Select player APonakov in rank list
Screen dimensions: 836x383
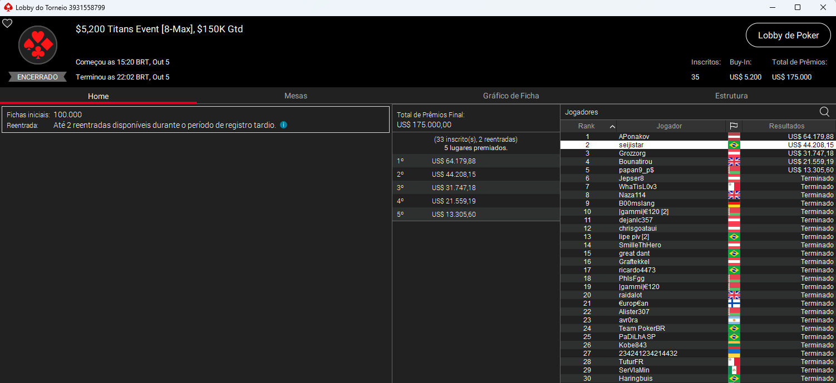coord(635,137)
